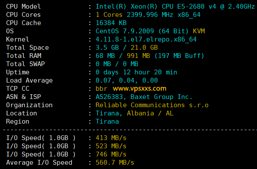Click the Uptime 12 hour value
This screenshot has width=257, height=169.
click(x=136, y=72)
